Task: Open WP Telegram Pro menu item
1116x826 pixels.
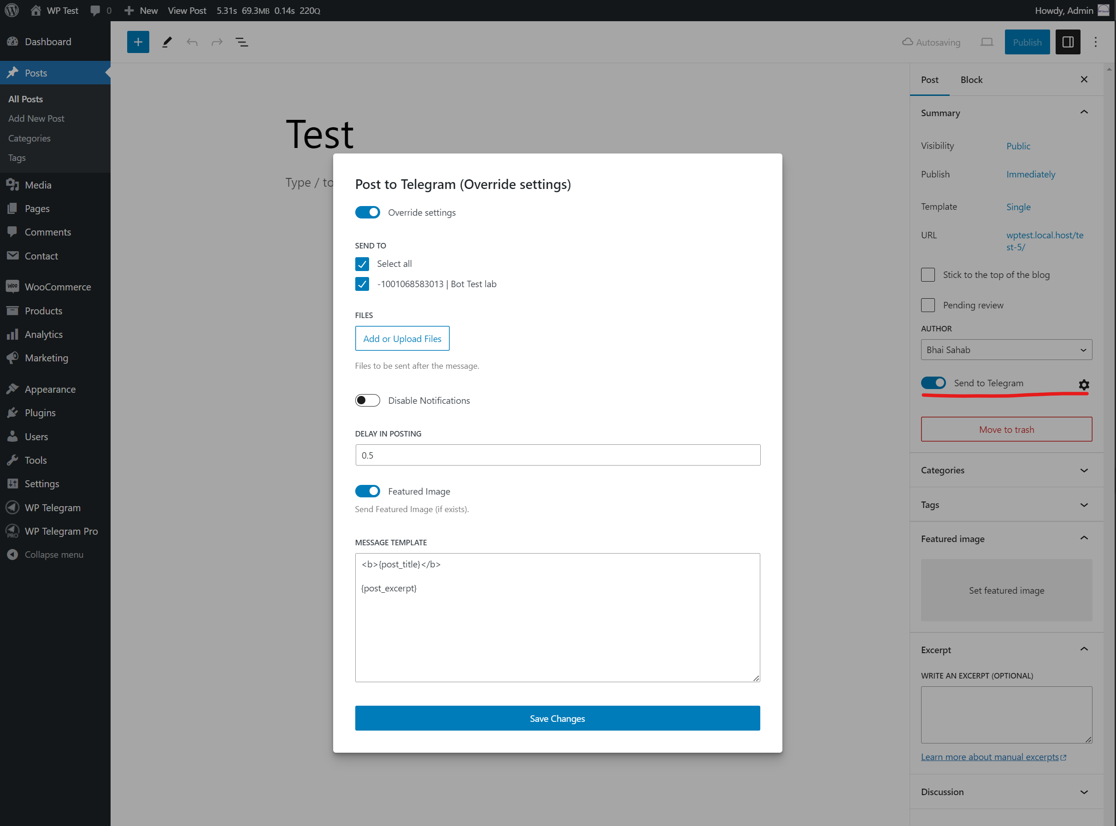Action: pyautogui.click(x=61, y=531)
